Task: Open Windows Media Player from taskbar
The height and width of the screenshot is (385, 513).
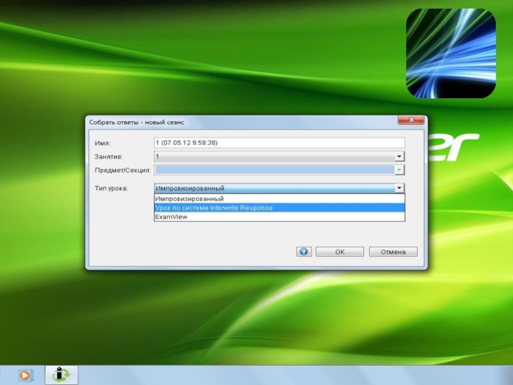Action: [25, 375]
